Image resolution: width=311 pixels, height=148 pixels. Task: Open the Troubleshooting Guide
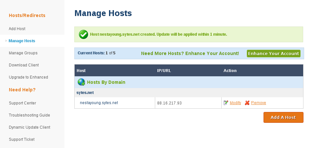click(29, 115)
